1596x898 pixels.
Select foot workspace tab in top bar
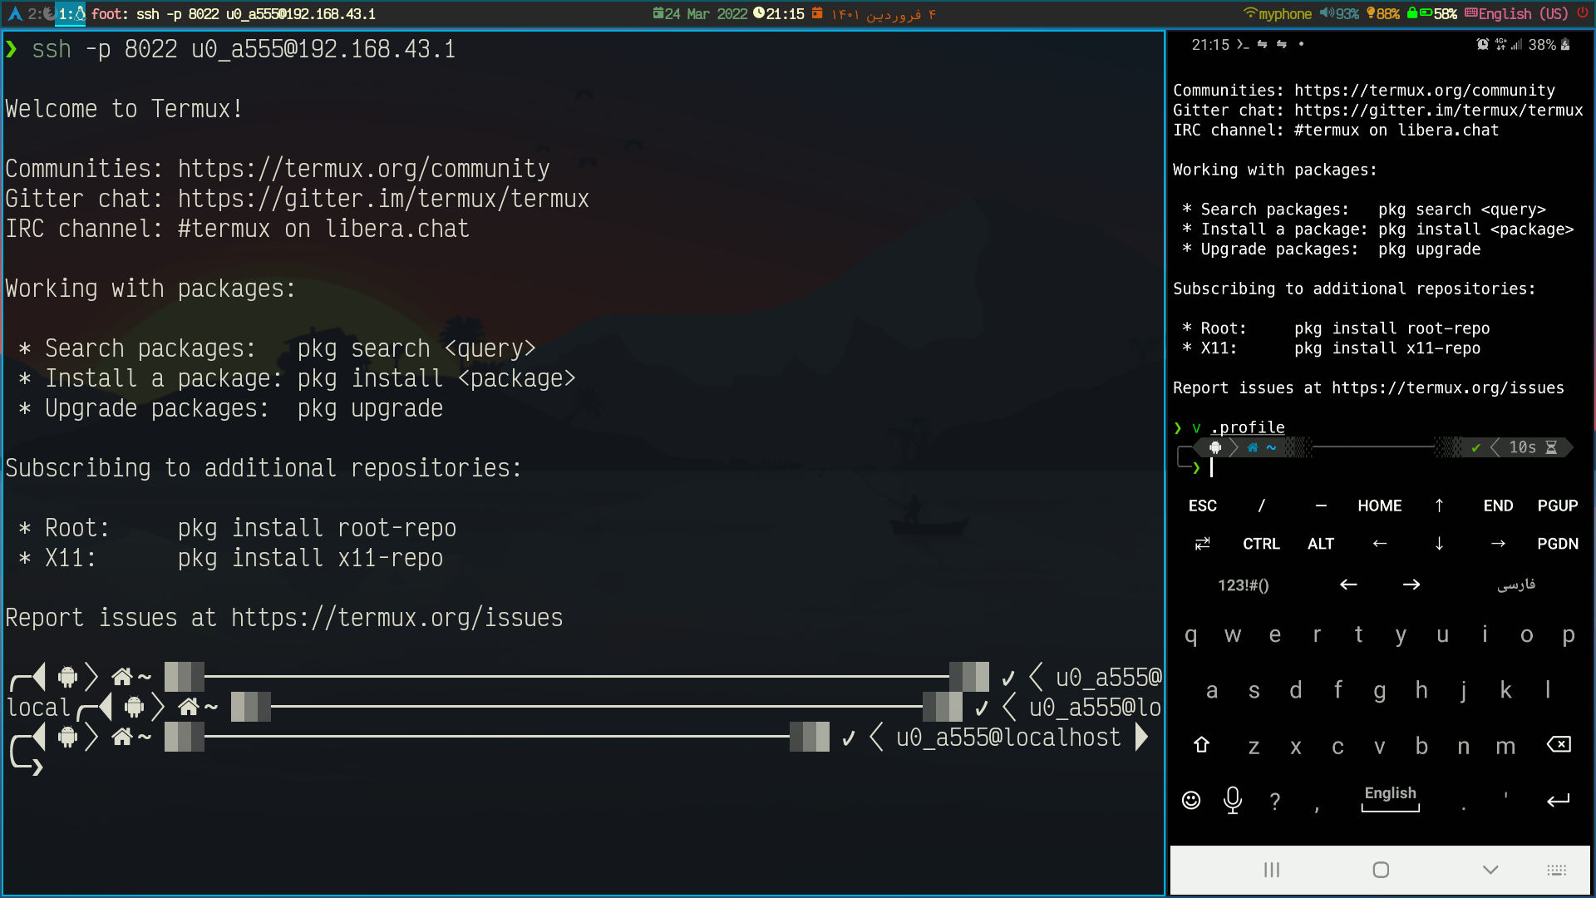click(71, 13)
